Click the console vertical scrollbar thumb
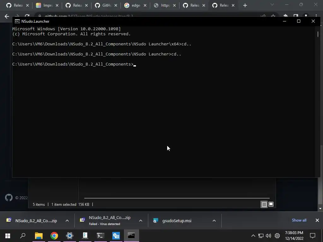Screen dimensions: 323x242 point(318,34)
